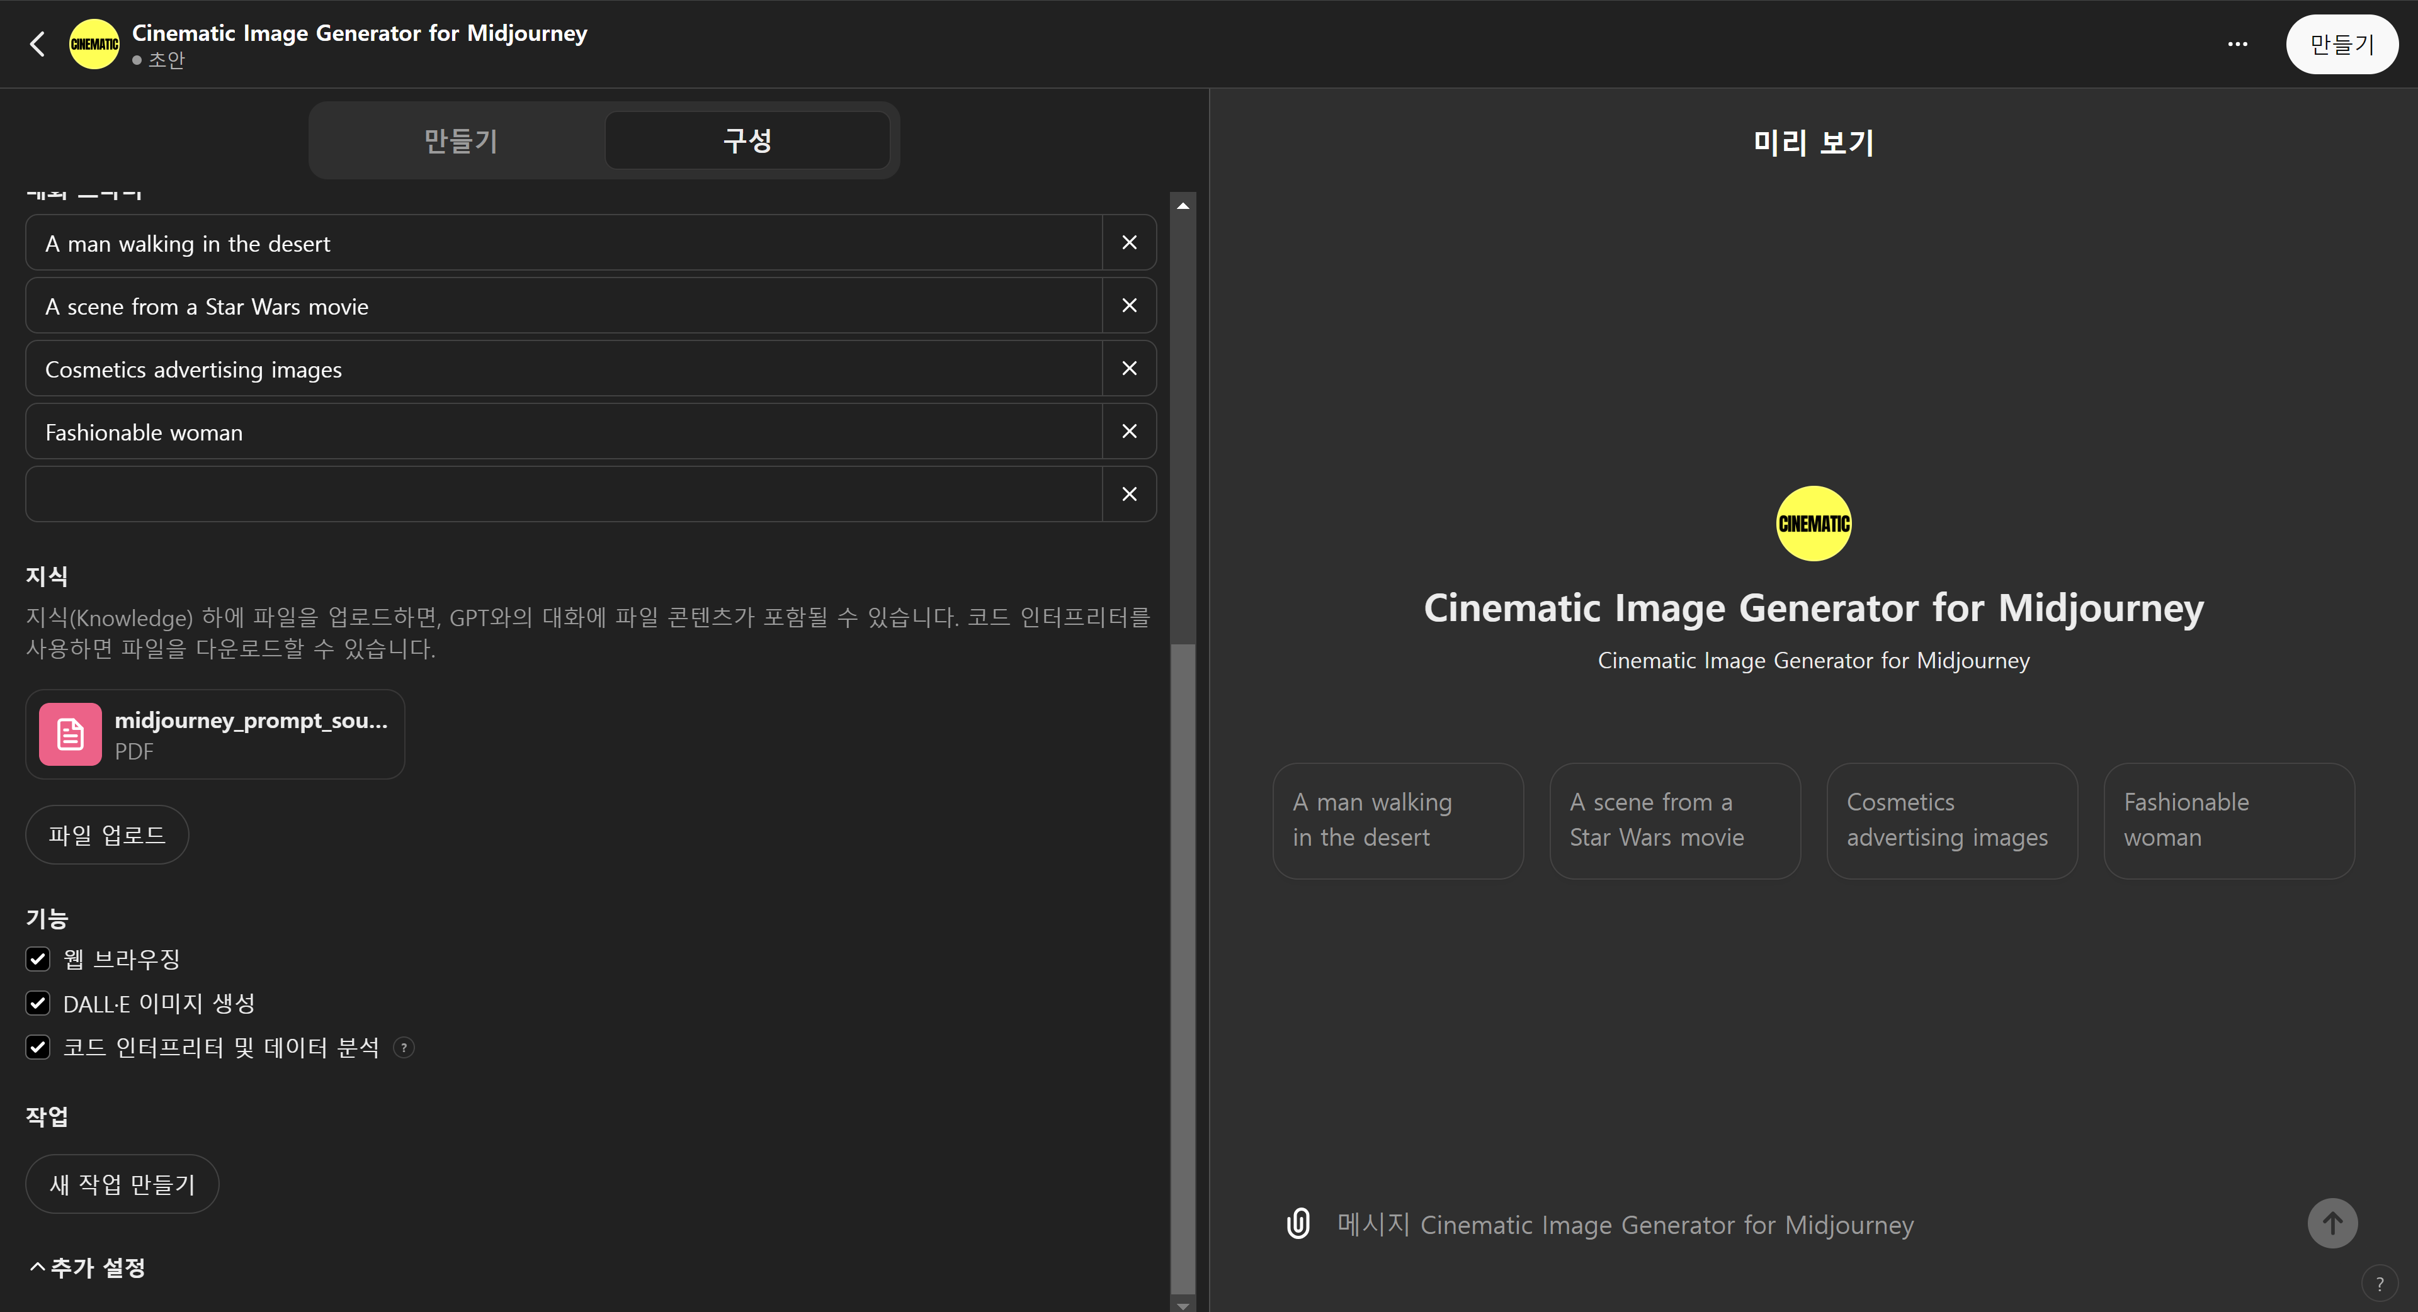Screen dimensions: 2418x1312
Task: Click the 파일 업로드 button
Action: click(107, 834)
